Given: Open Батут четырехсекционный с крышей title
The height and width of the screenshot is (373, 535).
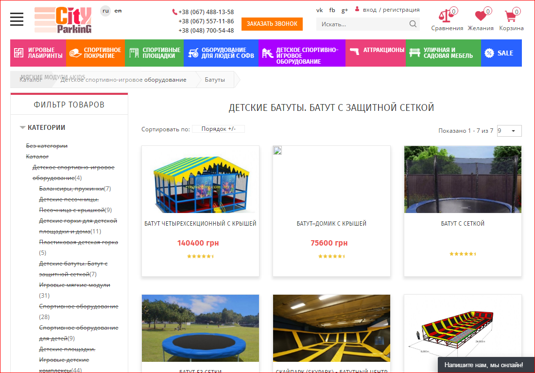Looking at the screenshot, I should [200, 223].
